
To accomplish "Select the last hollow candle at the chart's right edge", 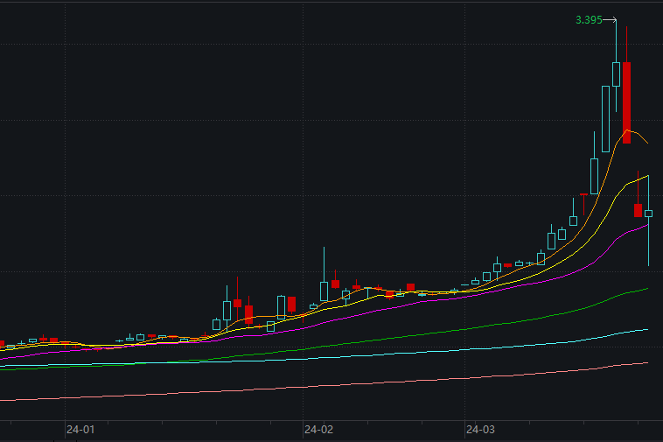I will 649,214.
